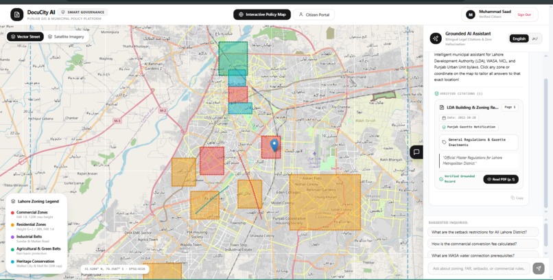This screenshot has height=280, width=553.
Task: Click the large orange residential zone over Askari Flats
Action: (x=325, y=202)
